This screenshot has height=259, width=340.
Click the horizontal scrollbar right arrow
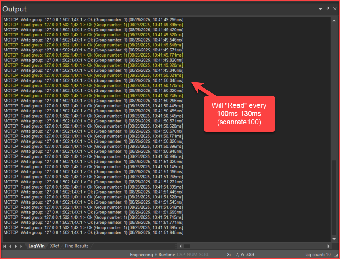pos(328,246)
